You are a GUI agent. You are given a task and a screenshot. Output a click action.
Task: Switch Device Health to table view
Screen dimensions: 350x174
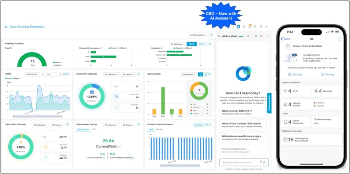point(206,74)
